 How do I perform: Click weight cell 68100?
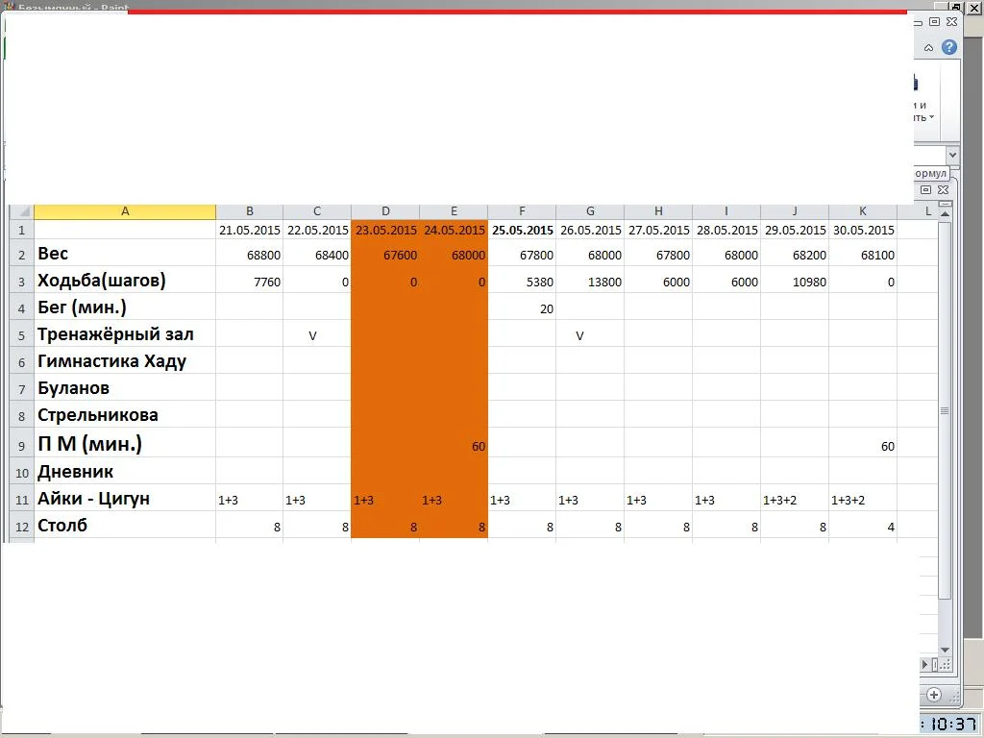tap(864, 255)
